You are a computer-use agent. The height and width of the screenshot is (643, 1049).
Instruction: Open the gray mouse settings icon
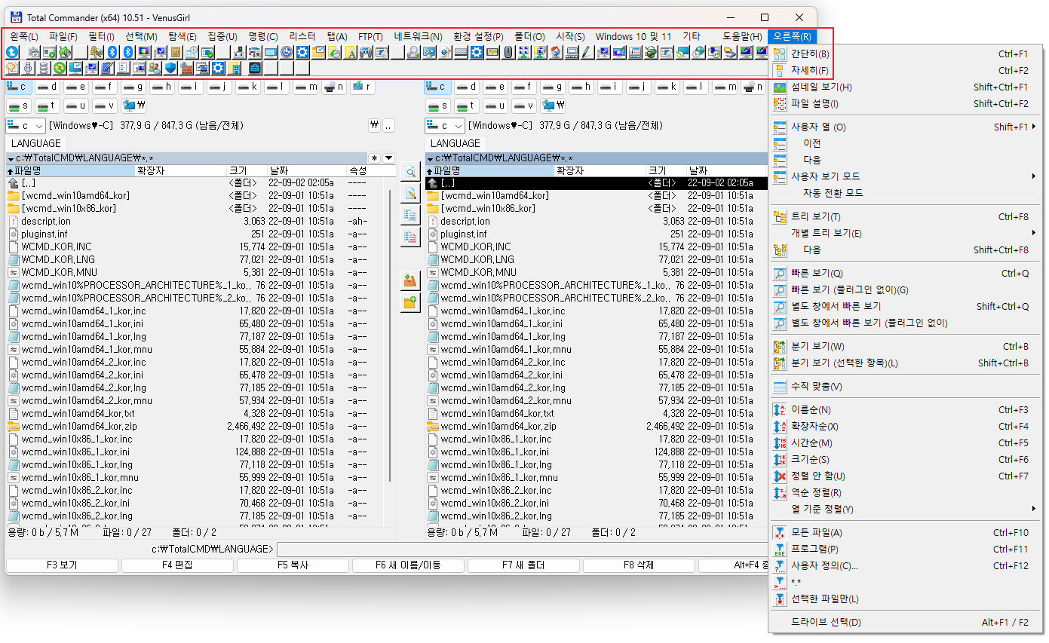pos(508,52)
